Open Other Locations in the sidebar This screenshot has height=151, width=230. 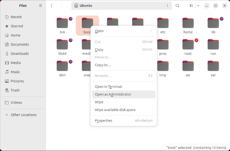tap(23, 115)
